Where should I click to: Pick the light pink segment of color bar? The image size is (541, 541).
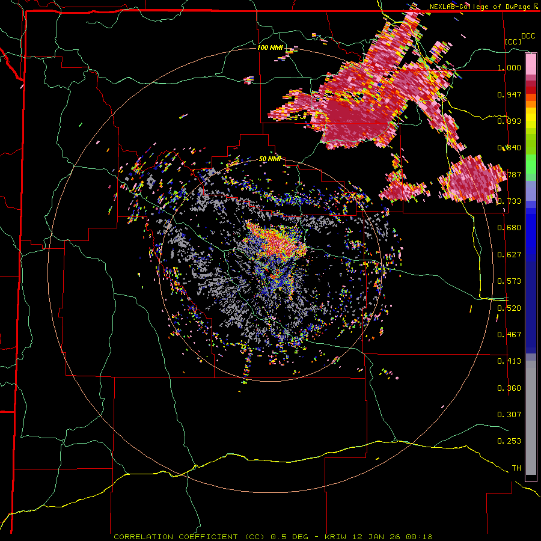(531, 64)
